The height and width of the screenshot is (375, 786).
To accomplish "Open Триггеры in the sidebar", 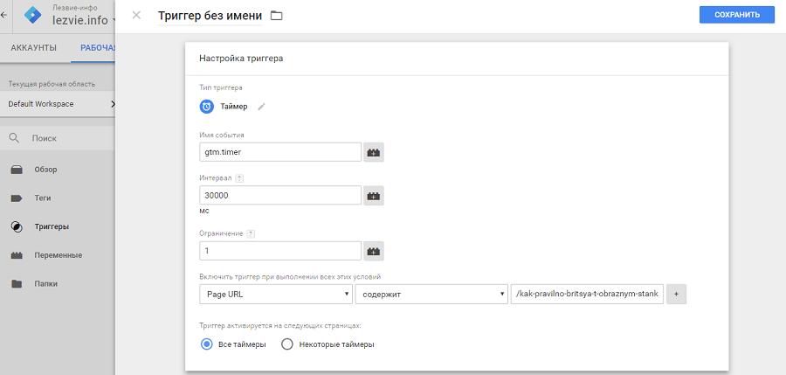I will 51,226.
